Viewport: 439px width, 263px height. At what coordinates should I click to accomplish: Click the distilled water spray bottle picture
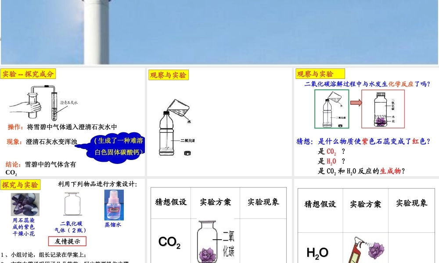pos(114,205)
